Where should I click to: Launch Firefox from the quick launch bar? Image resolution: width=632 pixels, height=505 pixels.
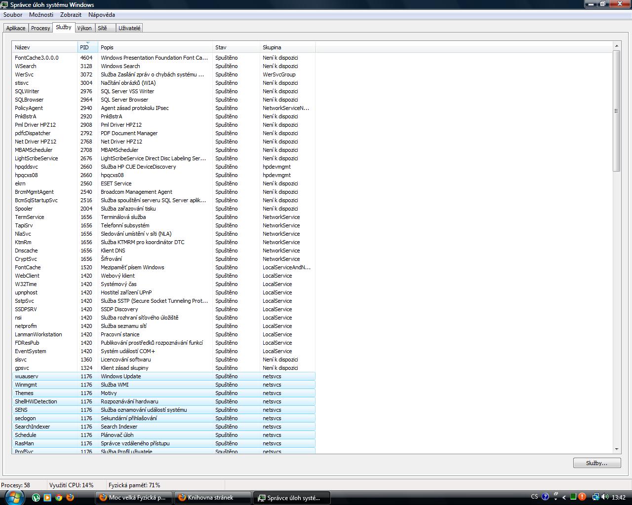[x=70, y=498]
